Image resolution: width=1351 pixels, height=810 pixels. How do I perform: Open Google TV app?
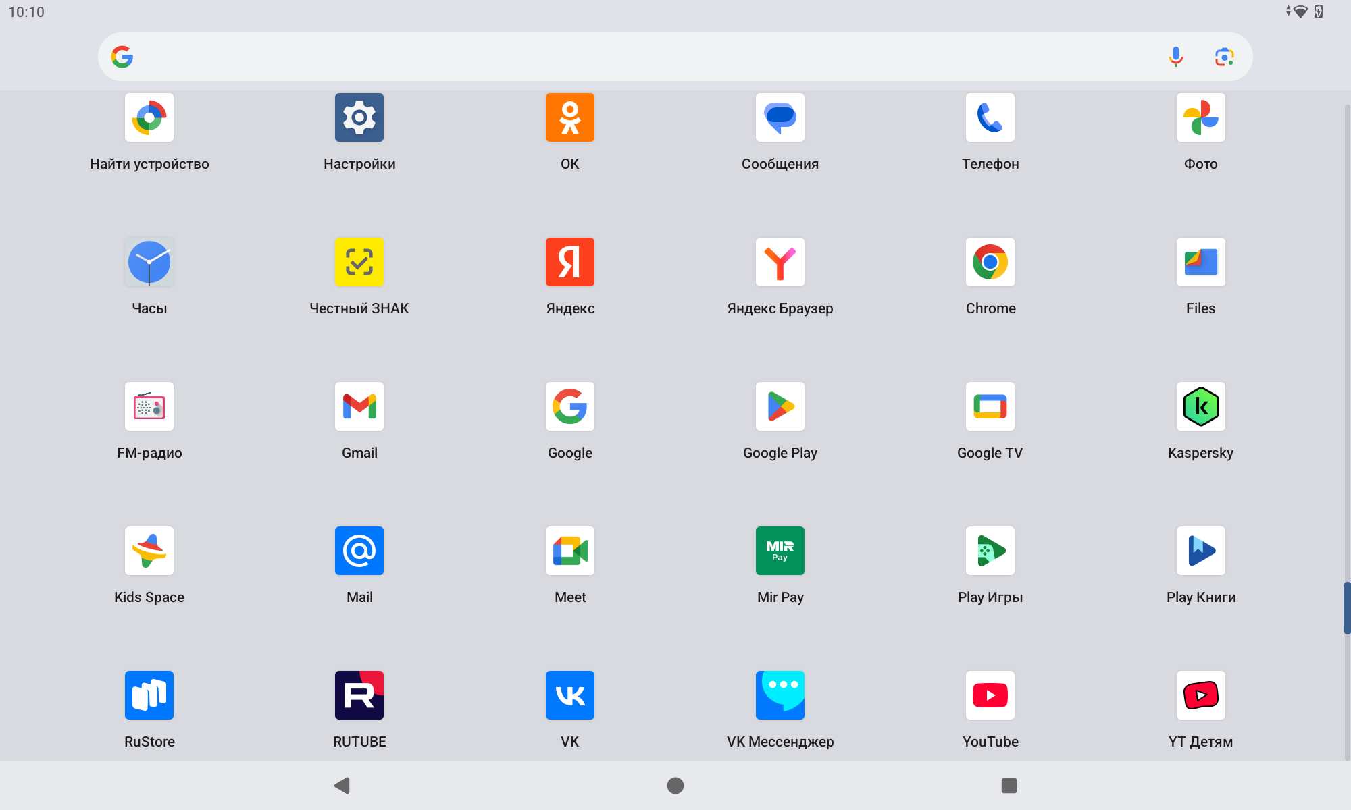(990, 406)
